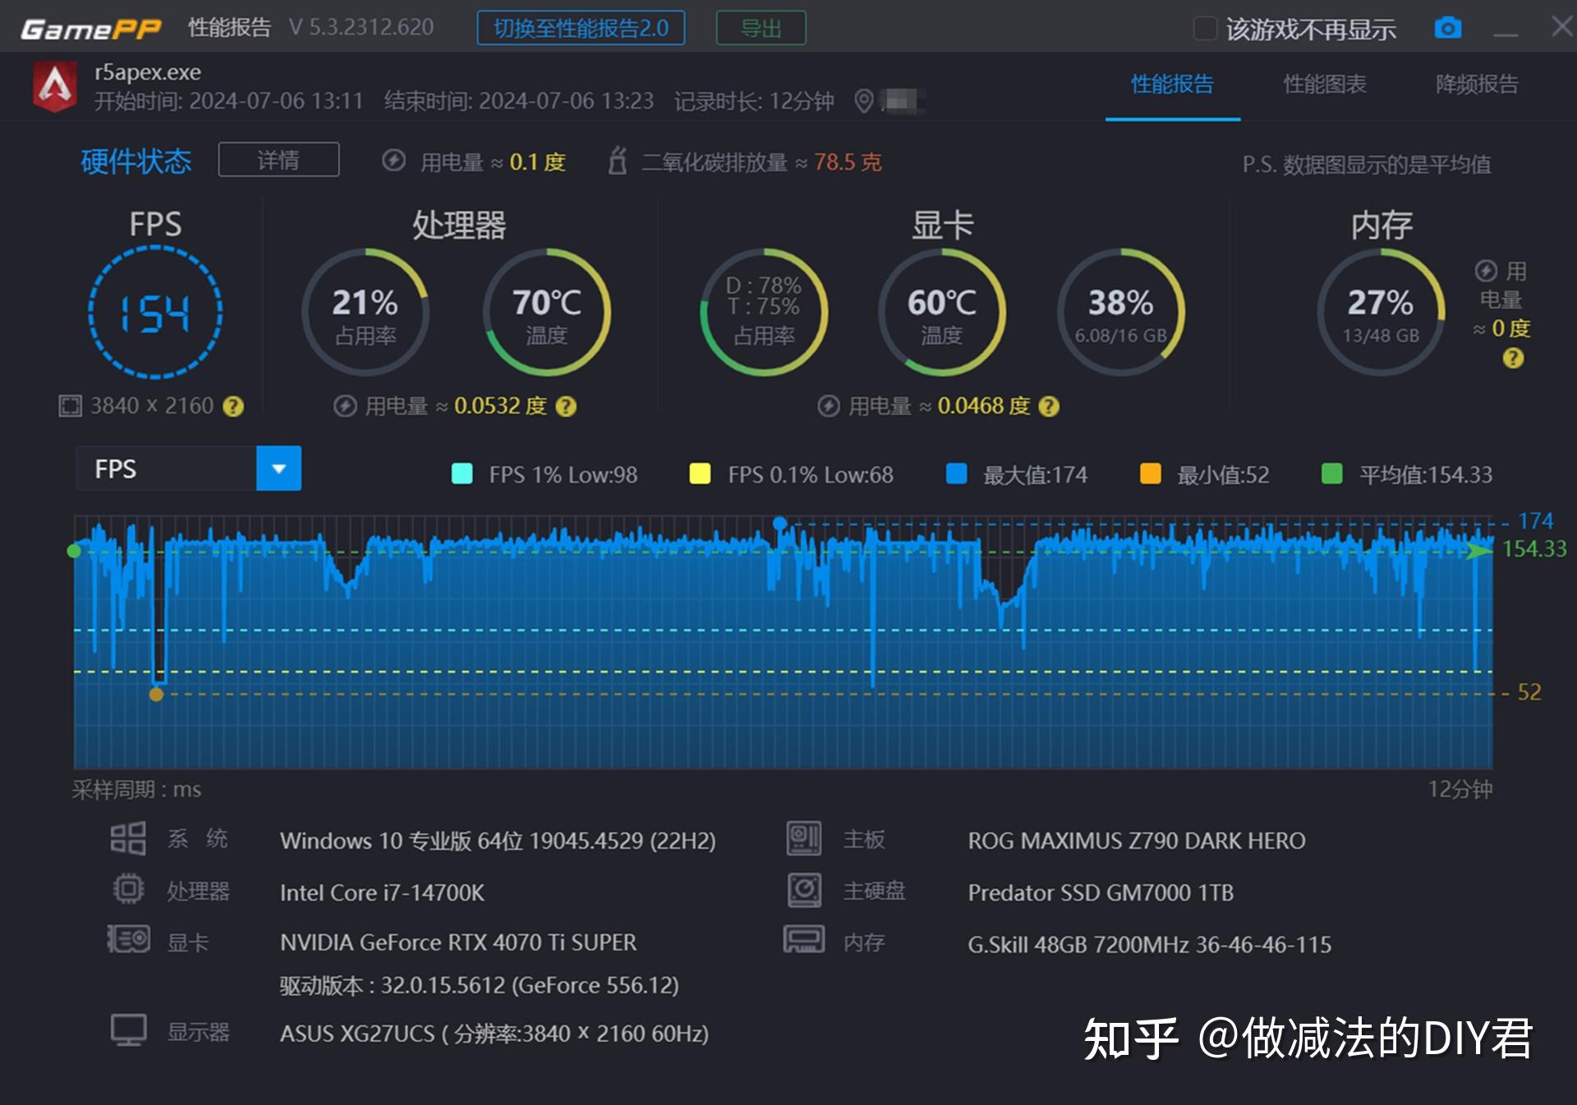This screenshot has height=1105, width=1577.
Task: Switch to the 性能图表 tab
Action: point(1324,84)
